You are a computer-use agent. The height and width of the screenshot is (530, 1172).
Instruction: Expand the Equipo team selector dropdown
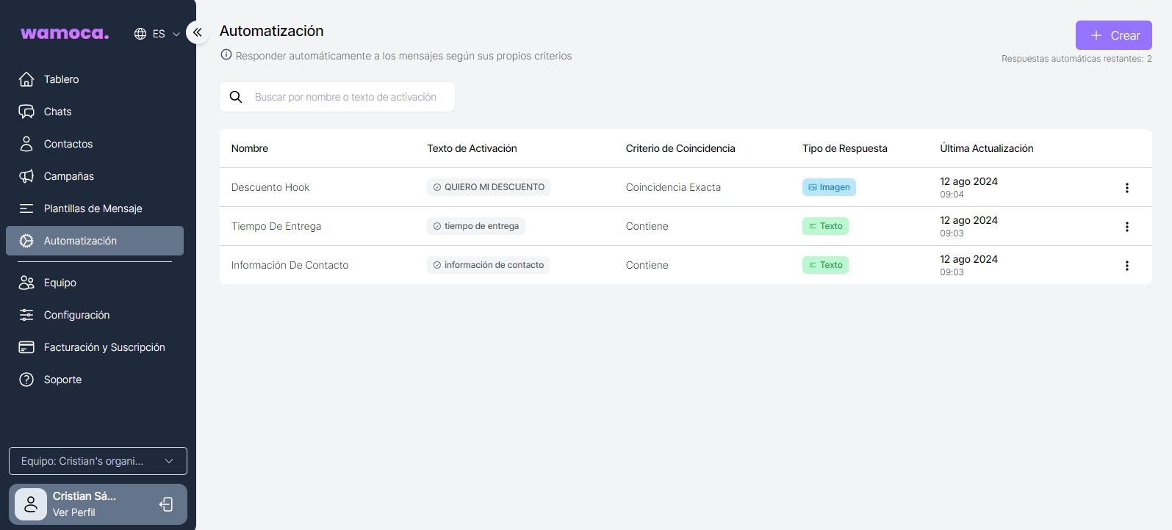click(98, 461)
